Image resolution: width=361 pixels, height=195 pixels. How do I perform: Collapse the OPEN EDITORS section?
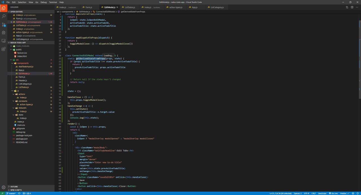pos(16,12)
